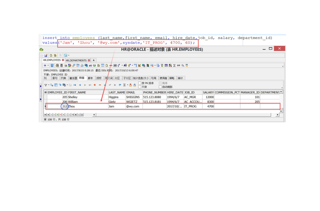Select the email cell @wy.com
Viewport: 320px width, 211px height.
pyautogui.click(x=134, y=106)
